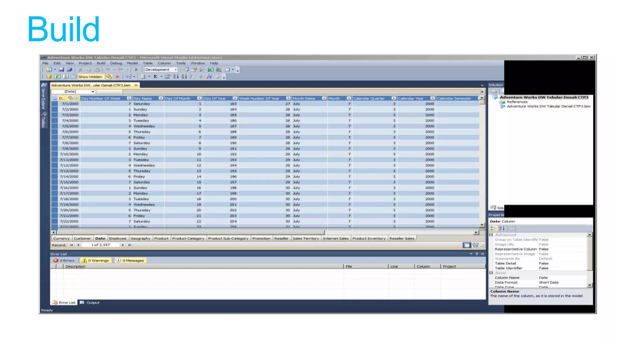The height and width of the screenshot is (347, 618).
Task: Go to next record button
Action: [x=123, y=245]
